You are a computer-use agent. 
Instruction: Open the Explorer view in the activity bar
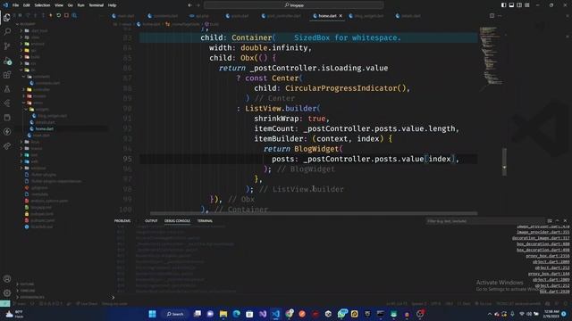click(x=7, y=18)
